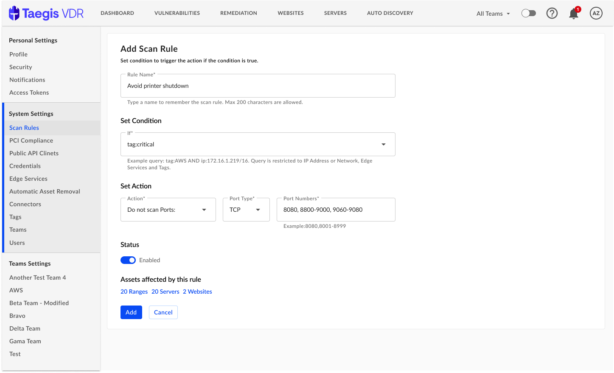614x373 pixels.
Task: Select Delta Team in sidebar
Action: coord(25,328)
